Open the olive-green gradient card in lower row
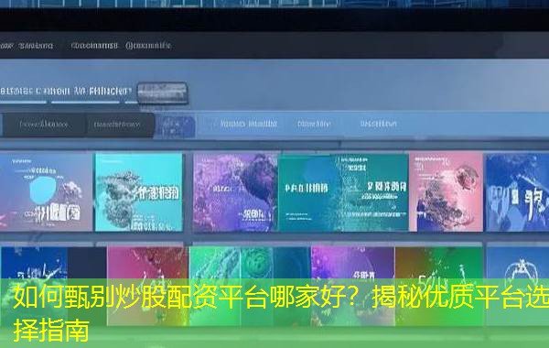 pyautogui.click(x=439, y=286)
